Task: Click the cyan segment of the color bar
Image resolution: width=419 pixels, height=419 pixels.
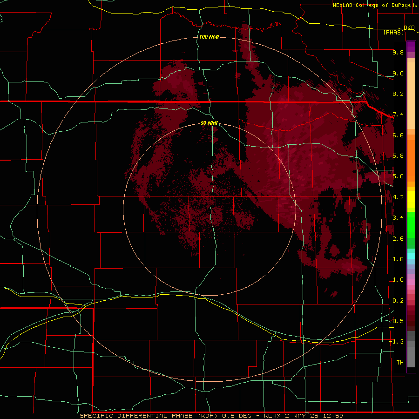Action: [x=411, y=256]
